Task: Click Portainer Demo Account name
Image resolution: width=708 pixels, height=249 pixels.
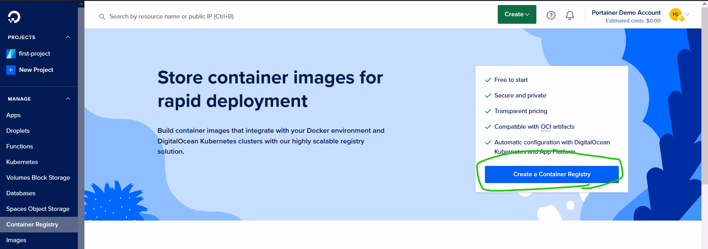Action: 626,13
